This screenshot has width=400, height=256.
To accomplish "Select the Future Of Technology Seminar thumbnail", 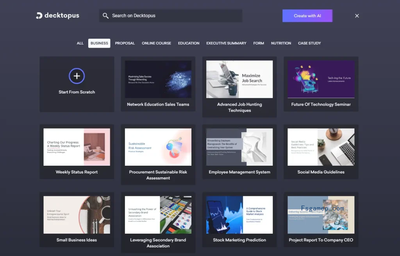I will pyautogui.click(x=321, y=79).
